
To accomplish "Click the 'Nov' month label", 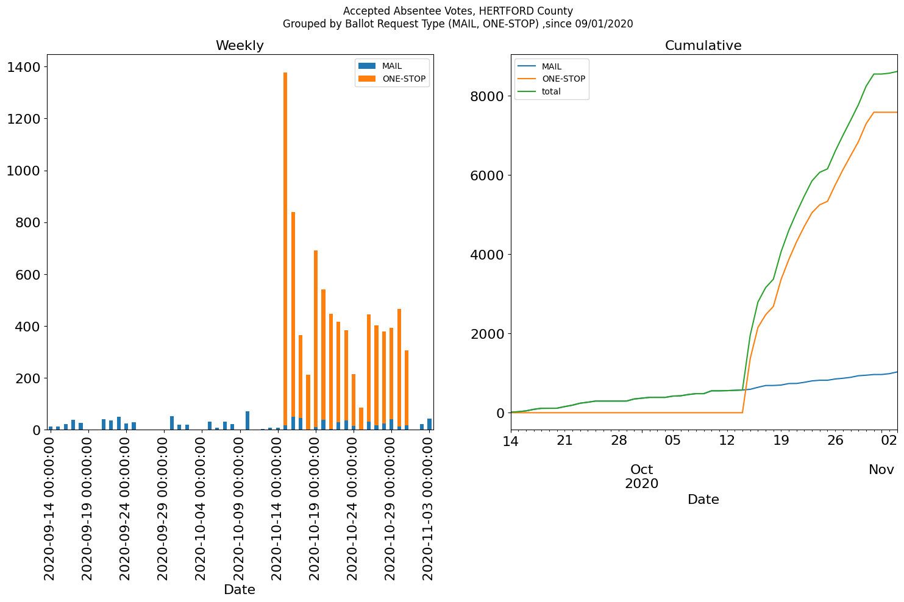I will pos(881,470).
